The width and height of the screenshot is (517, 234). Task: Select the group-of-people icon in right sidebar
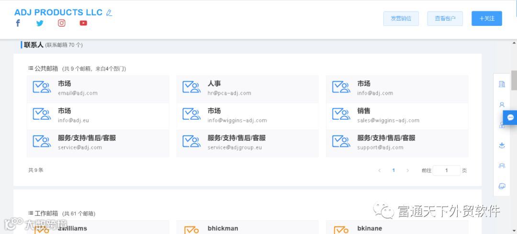(502, 166)
